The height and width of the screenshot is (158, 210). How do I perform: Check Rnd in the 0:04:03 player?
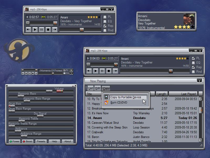point(193,71)
